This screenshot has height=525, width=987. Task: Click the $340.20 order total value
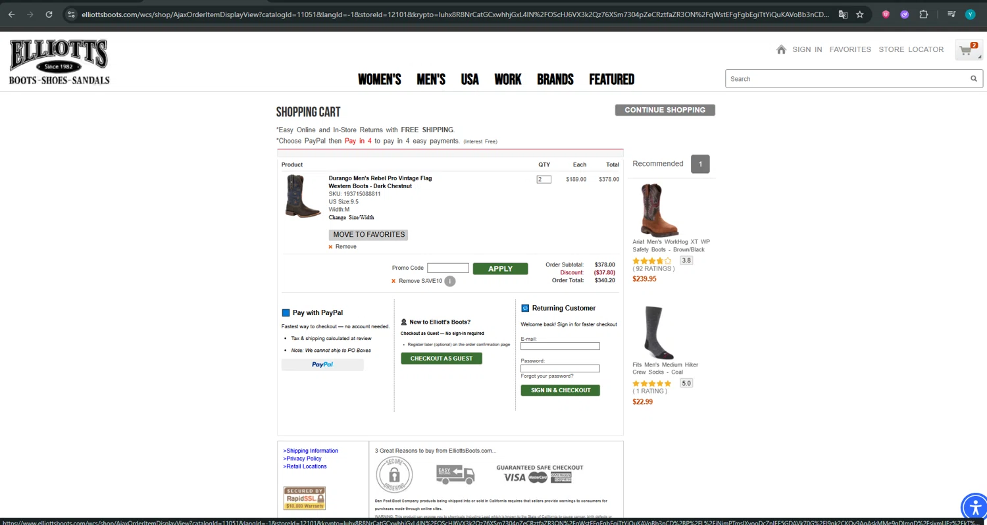click(x=605, y=280)
